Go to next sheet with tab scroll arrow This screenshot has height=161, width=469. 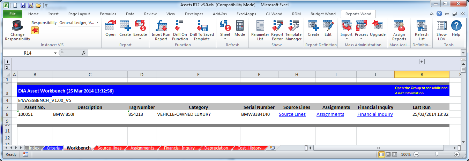click(16, 148)
